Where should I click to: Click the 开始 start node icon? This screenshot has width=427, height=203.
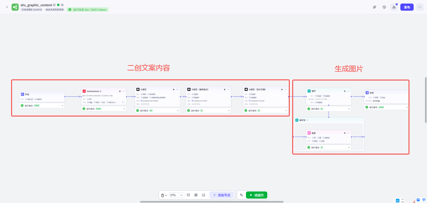(x=23, y=94)
